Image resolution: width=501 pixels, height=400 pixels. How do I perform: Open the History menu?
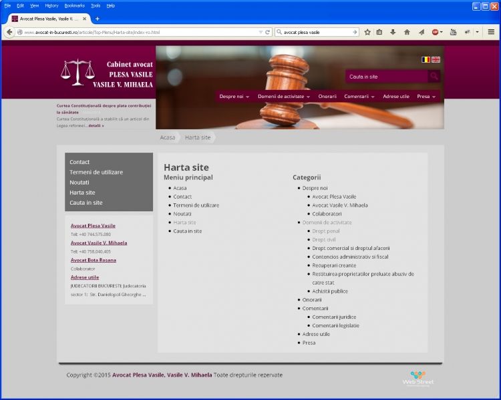point(51,5)
